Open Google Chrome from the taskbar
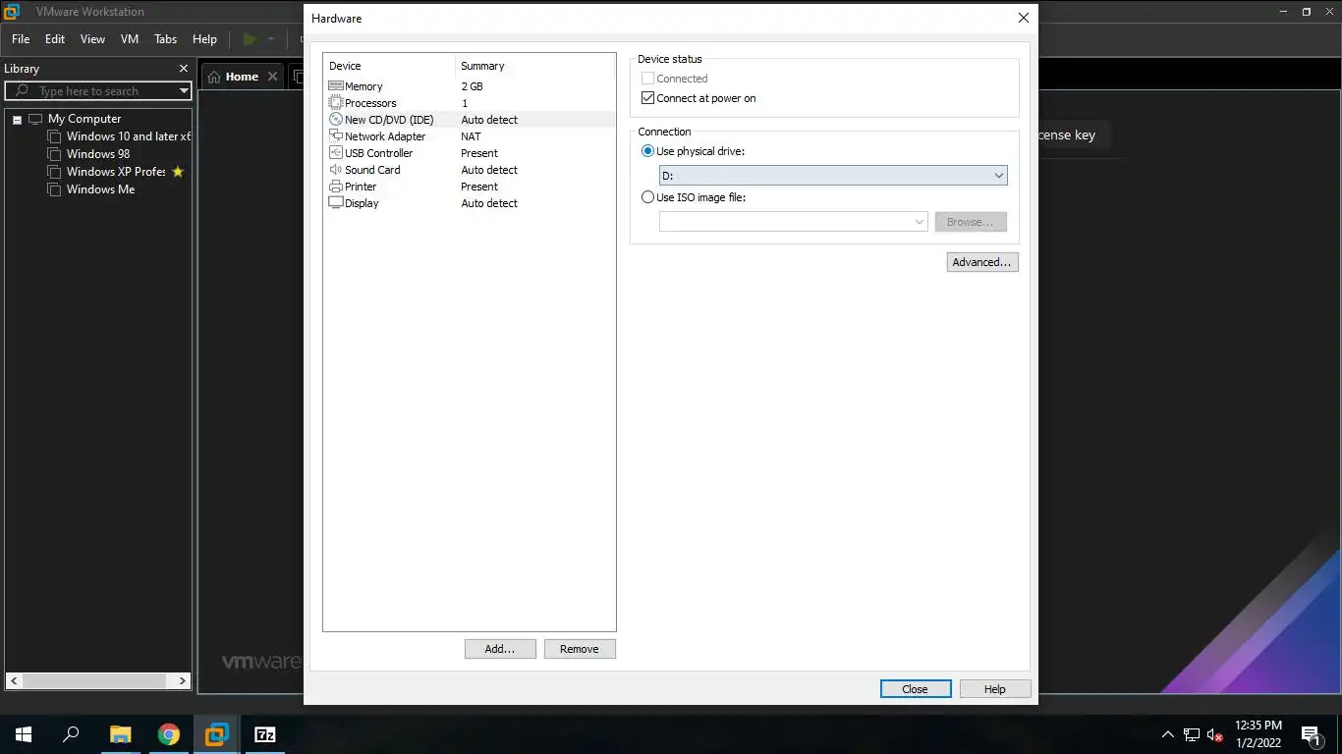The image size is (1342, 754). pyautogui.click(x=169, y=734)
